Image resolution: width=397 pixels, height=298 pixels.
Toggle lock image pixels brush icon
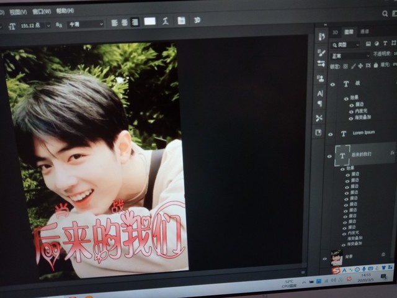pos(353,66)
